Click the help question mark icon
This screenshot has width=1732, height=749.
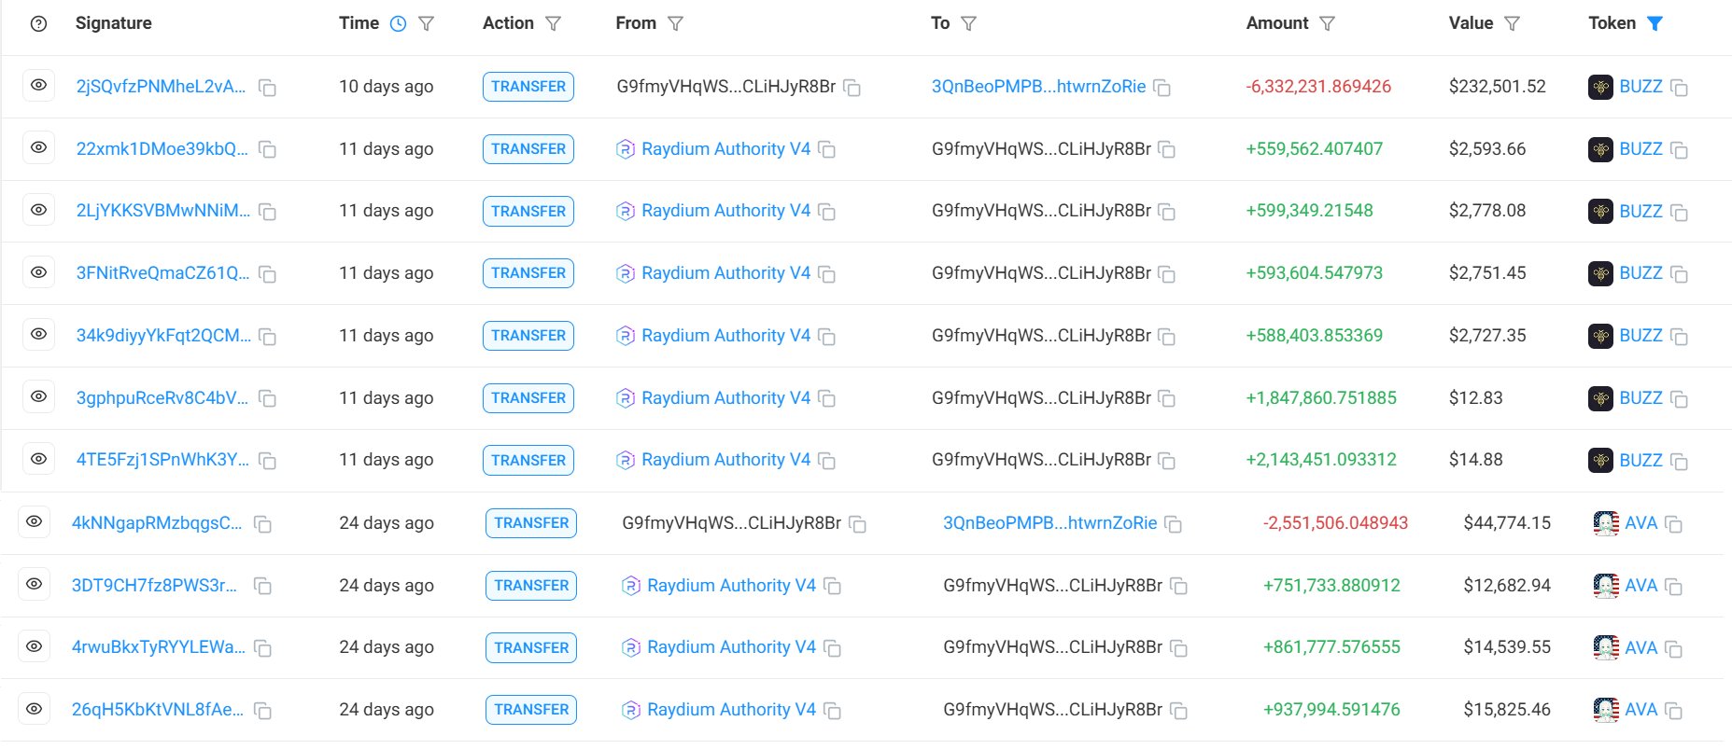click(38, 24)
